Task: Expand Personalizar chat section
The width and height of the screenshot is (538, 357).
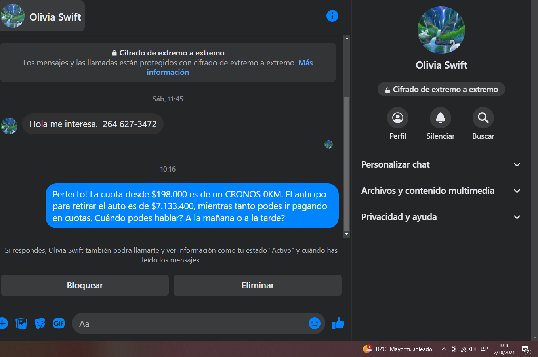Action: (441, 164)
